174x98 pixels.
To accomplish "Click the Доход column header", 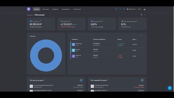I will [120, 39].
